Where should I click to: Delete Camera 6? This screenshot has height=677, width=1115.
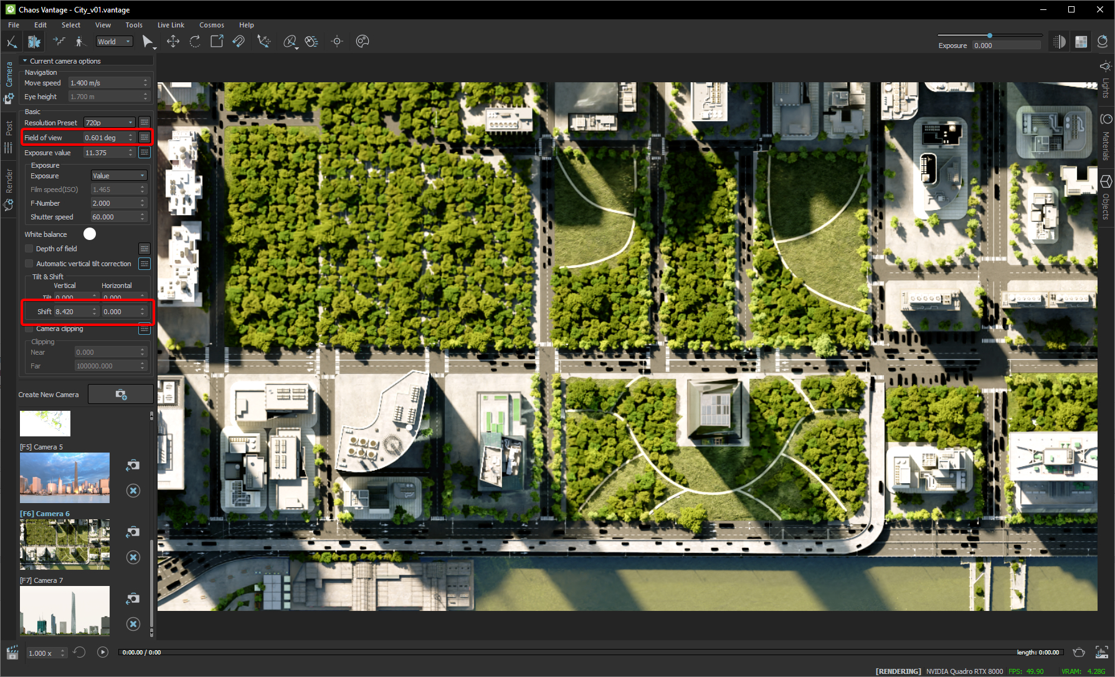133,557
